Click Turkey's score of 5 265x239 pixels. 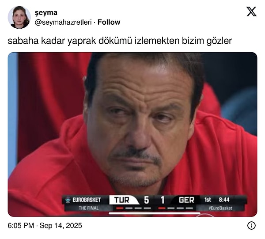pyautogui.click(x=146, y=200)
